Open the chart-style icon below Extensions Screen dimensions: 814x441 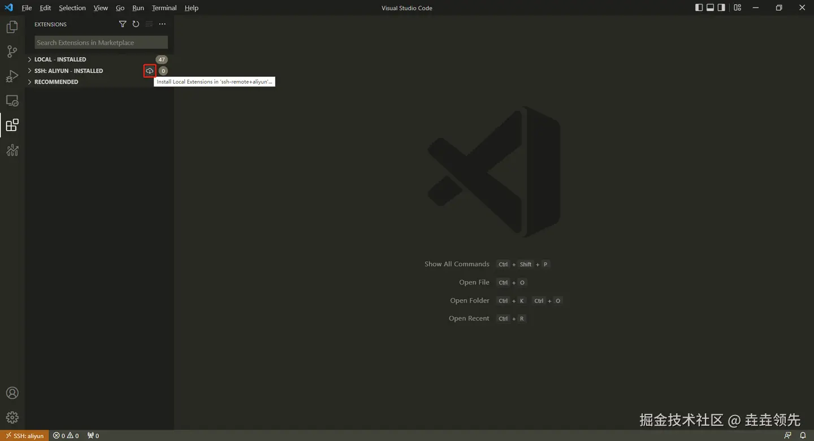(12, 150)
